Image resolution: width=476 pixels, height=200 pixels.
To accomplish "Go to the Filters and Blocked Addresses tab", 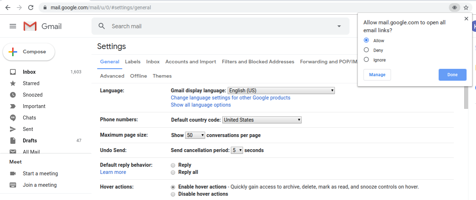I will [258, 62].
